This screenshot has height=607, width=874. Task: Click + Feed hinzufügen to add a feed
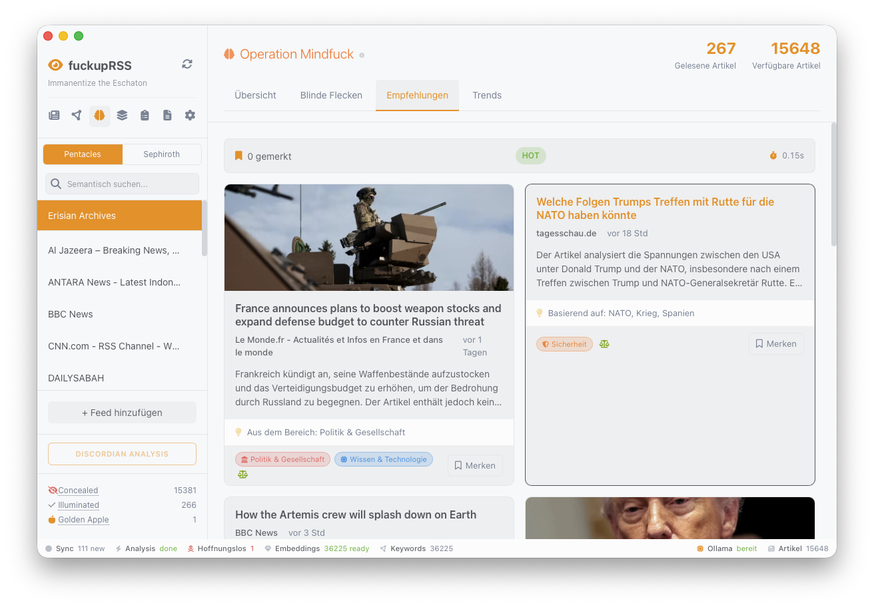(122, 412)
